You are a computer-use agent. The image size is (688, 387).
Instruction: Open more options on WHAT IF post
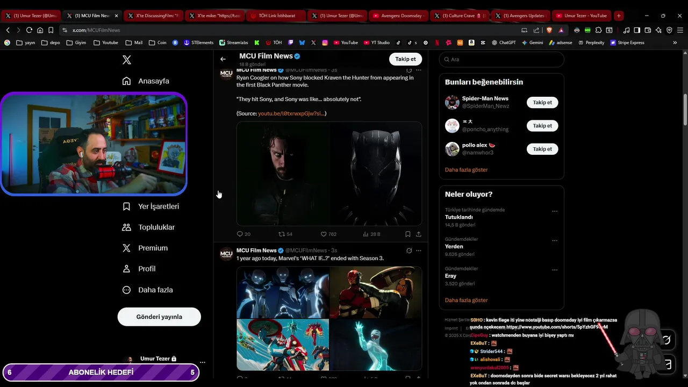point(419,250)
